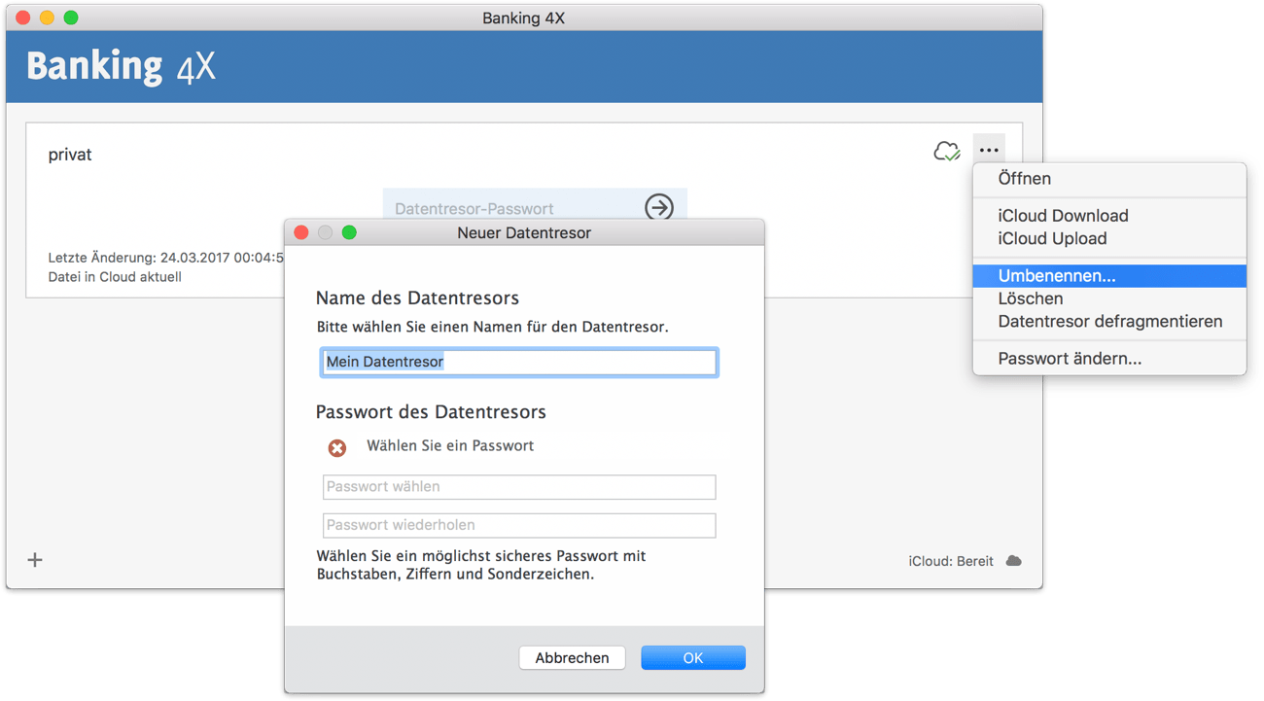Click the Letzte Änderung date text

click(x=165, y=258)
